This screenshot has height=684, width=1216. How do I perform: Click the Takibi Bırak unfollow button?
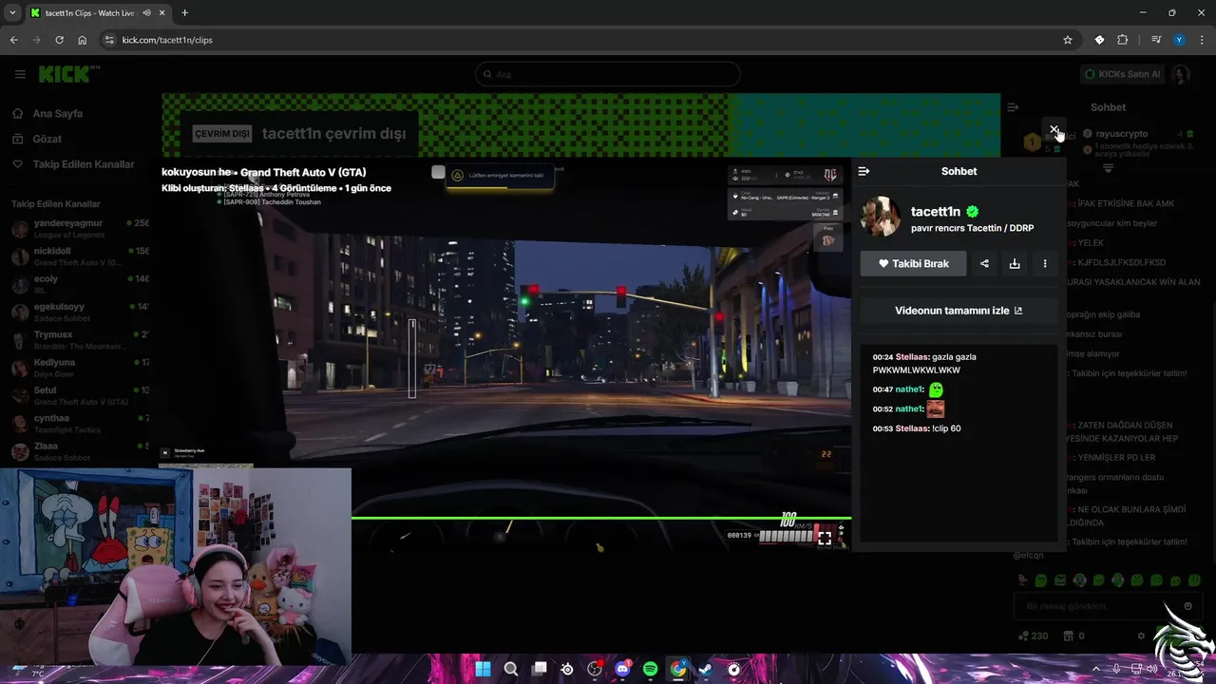click(x=913, y=263)
